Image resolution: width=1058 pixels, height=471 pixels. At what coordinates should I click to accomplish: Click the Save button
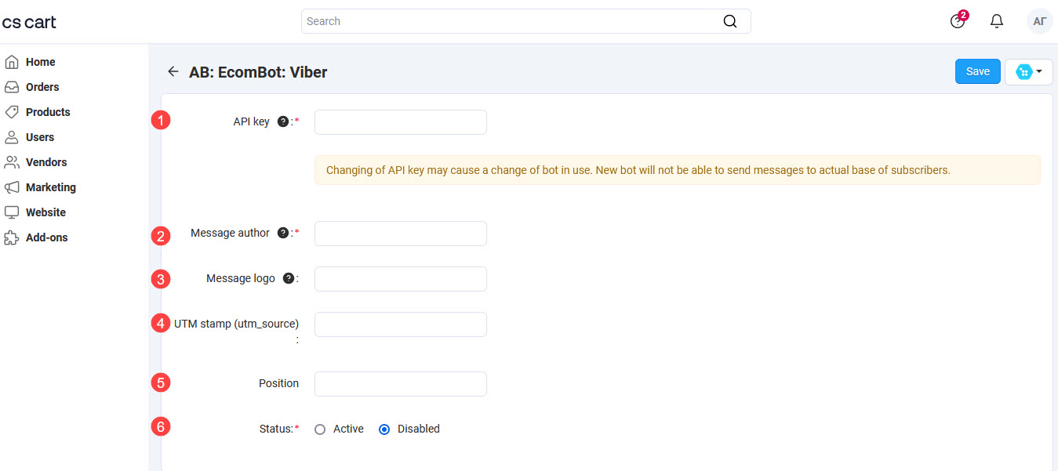pos(977,71)
